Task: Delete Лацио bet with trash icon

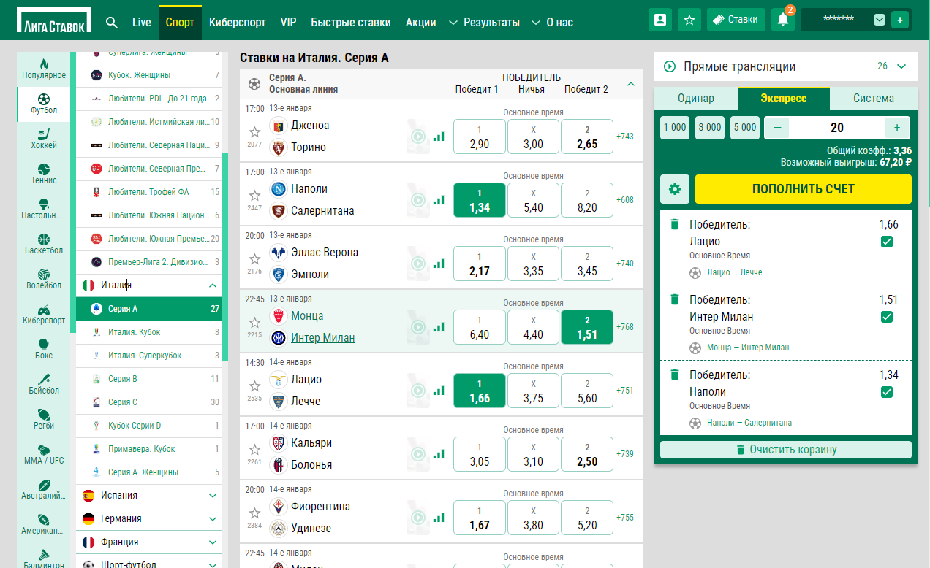Action: point(675,224)
